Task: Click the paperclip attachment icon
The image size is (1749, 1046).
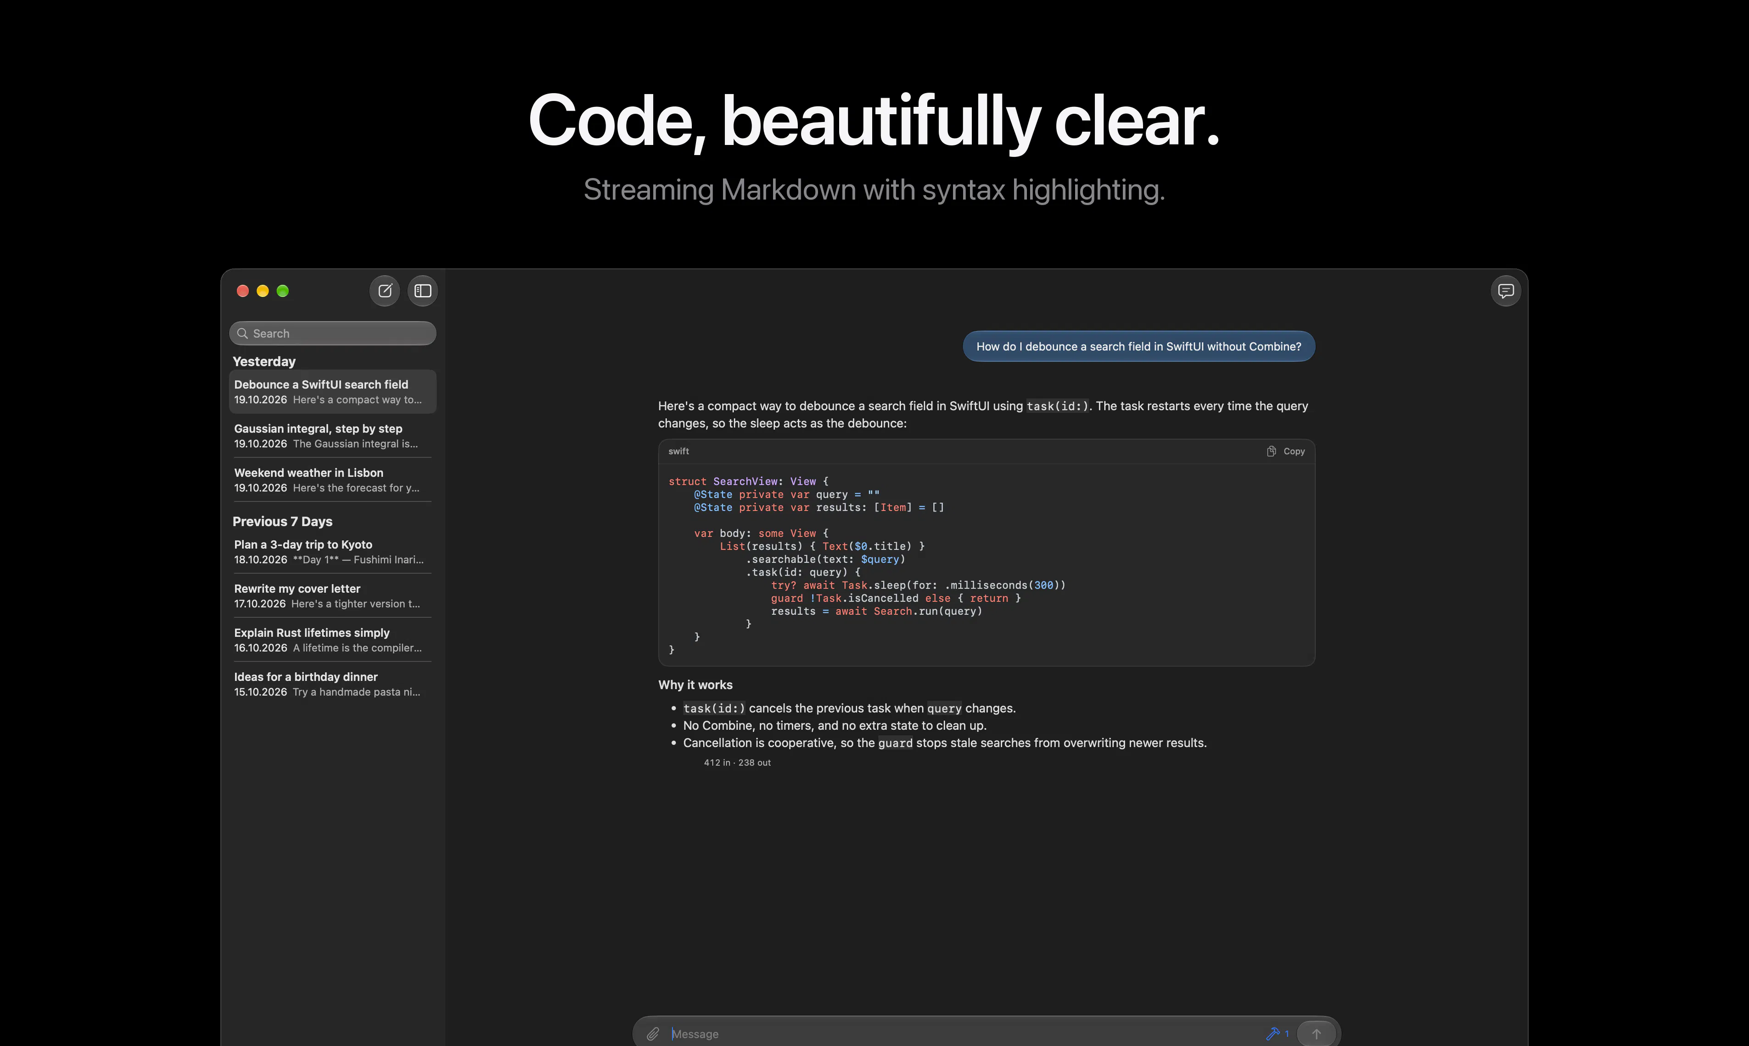Action: click(x=653, y=1033)
